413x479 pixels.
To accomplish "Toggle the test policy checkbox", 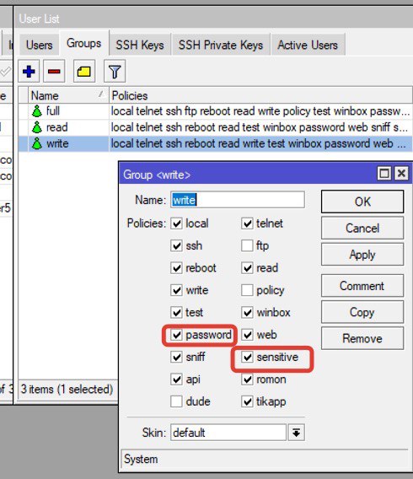I will pos(176,313).
